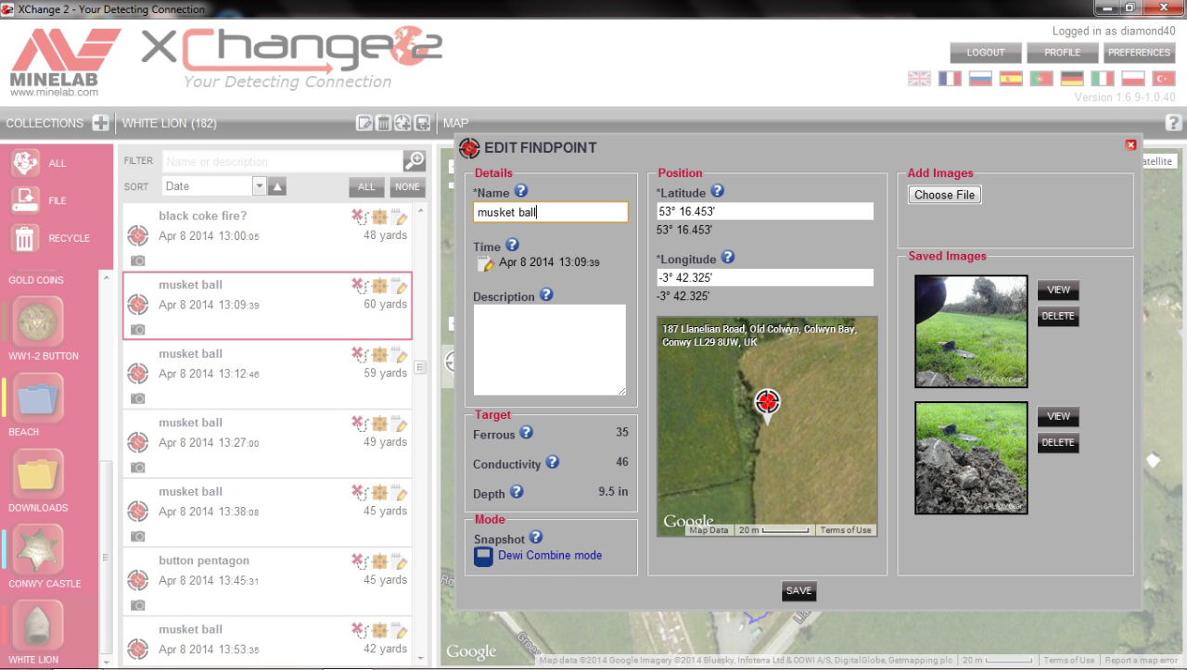
Task: Delete the second saved image
Action: click(1058, 442)
